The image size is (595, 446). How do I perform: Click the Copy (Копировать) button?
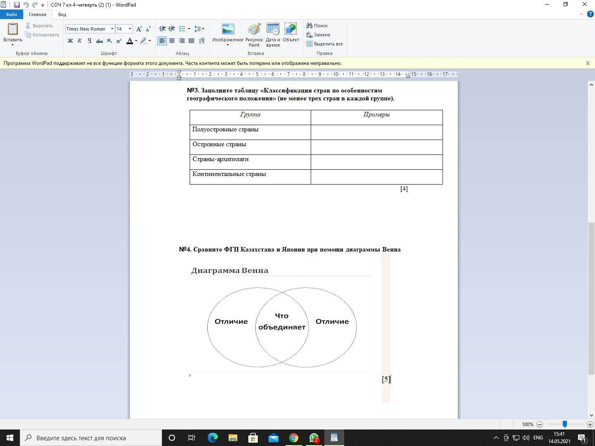coord(42,35)
